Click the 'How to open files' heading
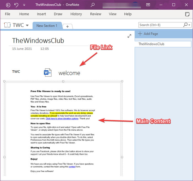This screenshot has width=193, height=181. pos(40,123)
